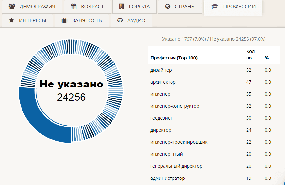Click the 'Профессия (Top 100)' column header
Image resolution: width=285 pixels, height=185 pixels.
pyautogui.click(x=174, y=58)
